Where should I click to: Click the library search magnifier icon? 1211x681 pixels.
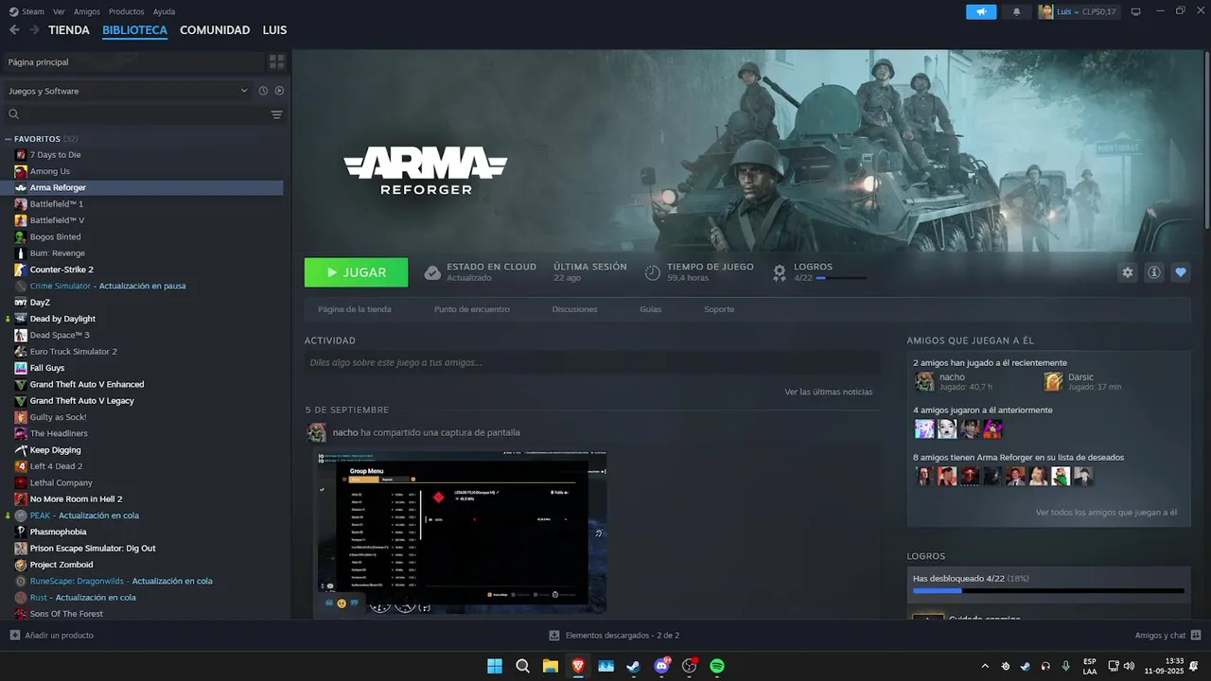[x=14, y=114]
